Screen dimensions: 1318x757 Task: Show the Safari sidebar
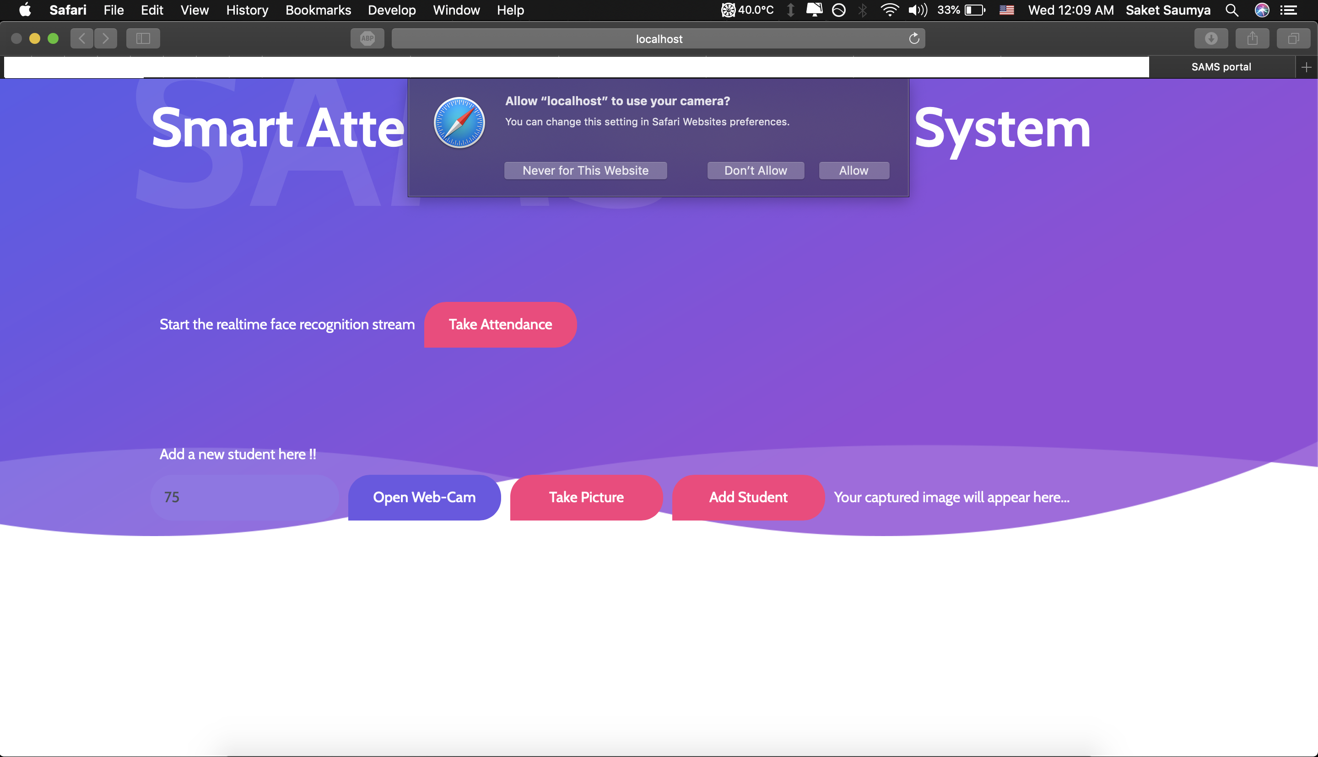[x=143, y=38]
